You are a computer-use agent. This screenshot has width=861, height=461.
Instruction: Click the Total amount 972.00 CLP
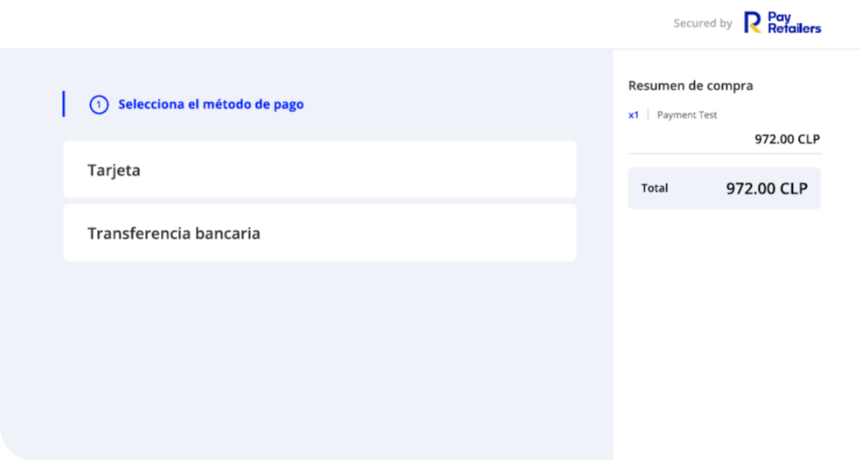tap(767, 188)
